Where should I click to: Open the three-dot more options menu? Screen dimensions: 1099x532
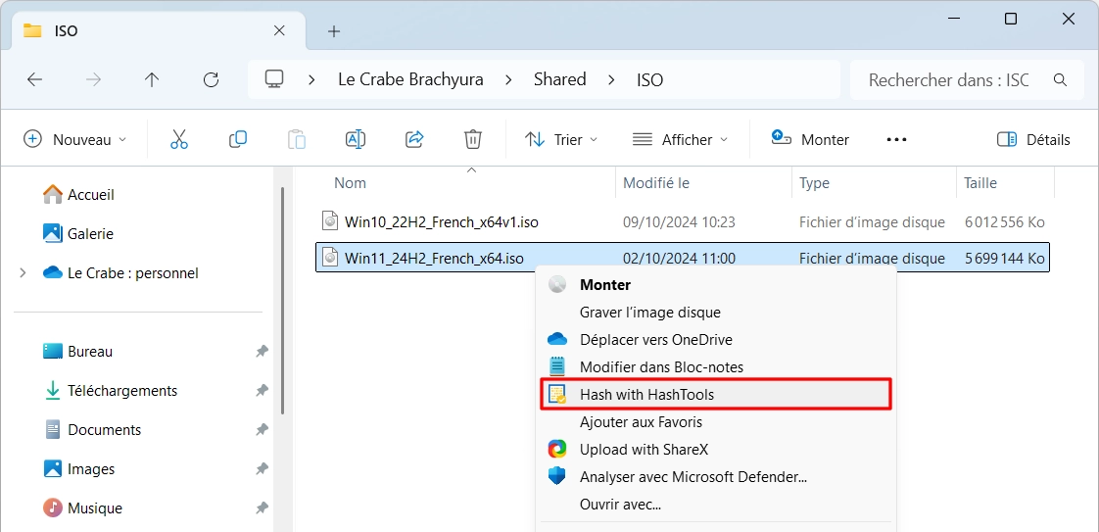[x=896, y=139]
